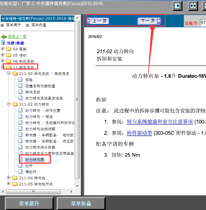Click the 04 悬架 folder icon

pos(9,49)
